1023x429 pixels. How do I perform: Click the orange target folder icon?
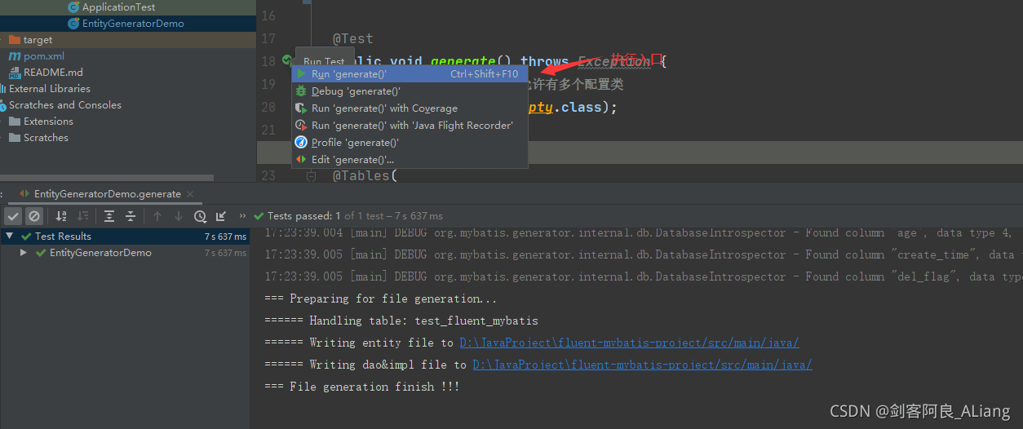(15, 40)
